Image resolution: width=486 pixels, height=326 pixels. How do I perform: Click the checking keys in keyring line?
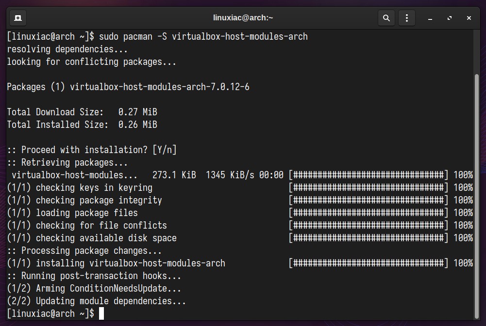[80, 188]
